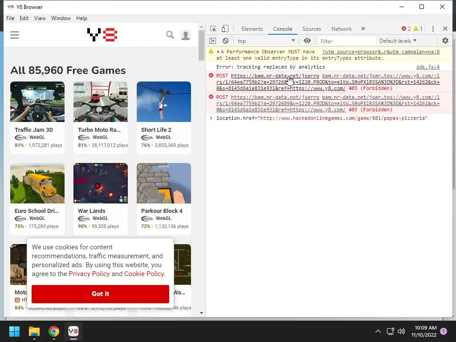The image size is (456, 342).
Task: Open the Help menu
Action: 81,18
